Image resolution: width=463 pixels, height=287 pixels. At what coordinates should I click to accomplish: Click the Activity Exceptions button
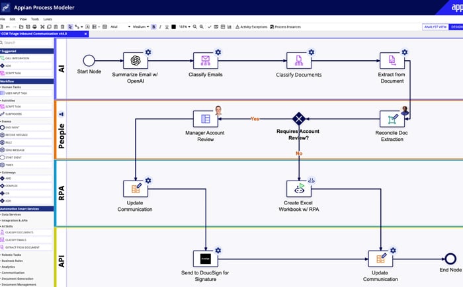(x=251, y=27)
